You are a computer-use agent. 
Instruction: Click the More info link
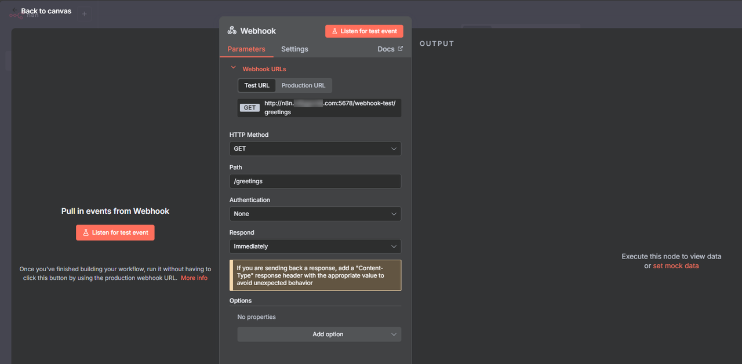pyautogui.click(x=194, y=278)
